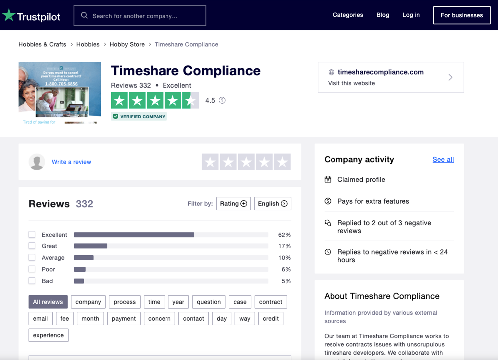
Task: Click the See all company activity link
Action: 443,159
